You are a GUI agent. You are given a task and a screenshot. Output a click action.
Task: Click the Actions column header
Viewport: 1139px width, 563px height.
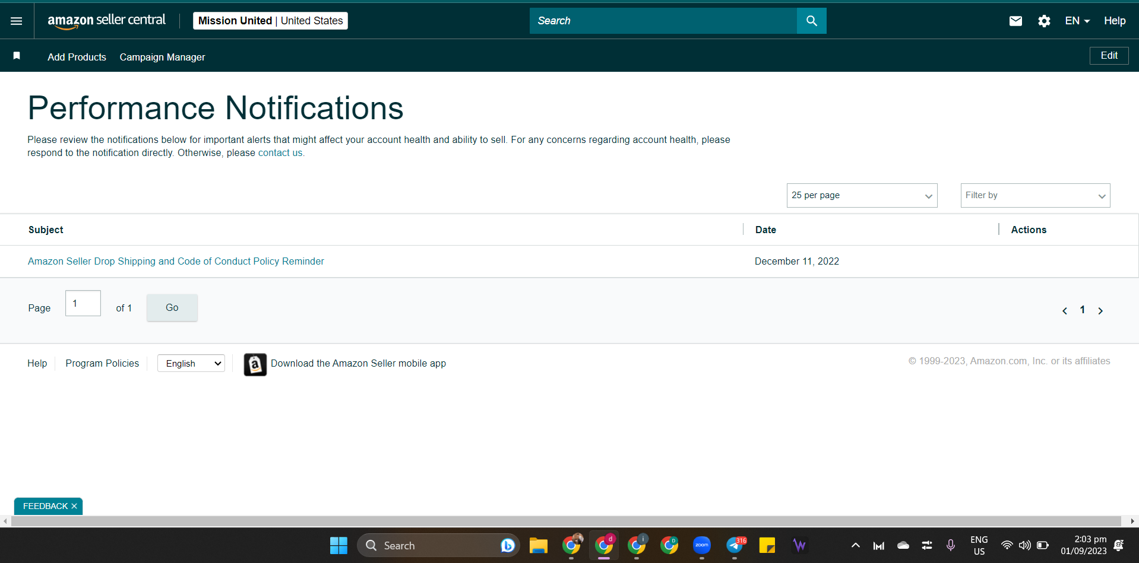pos(1029,230)
